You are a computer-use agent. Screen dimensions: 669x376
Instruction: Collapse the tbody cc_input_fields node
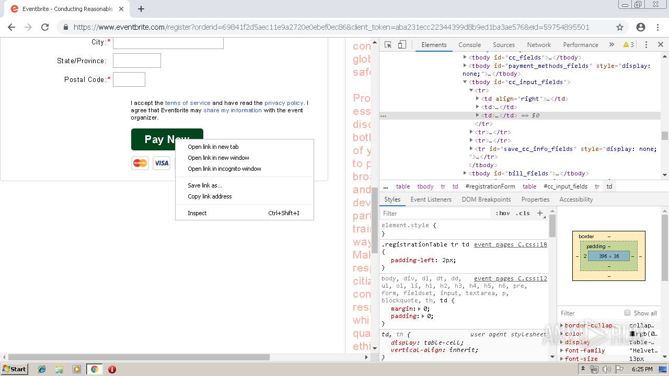click(x=465, y=82)
